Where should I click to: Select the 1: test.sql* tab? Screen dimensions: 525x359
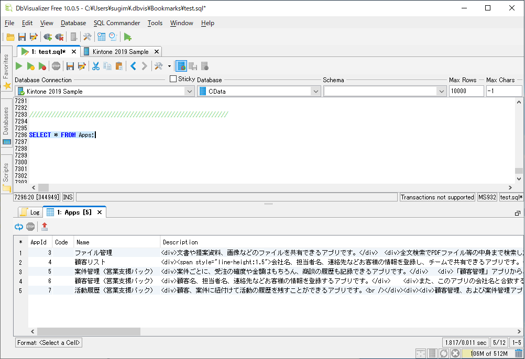(x=48, y=52)
